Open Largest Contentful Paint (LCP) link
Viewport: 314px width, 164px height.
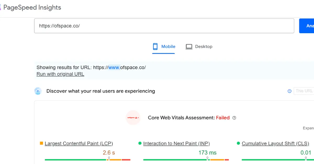pos(79,143)
